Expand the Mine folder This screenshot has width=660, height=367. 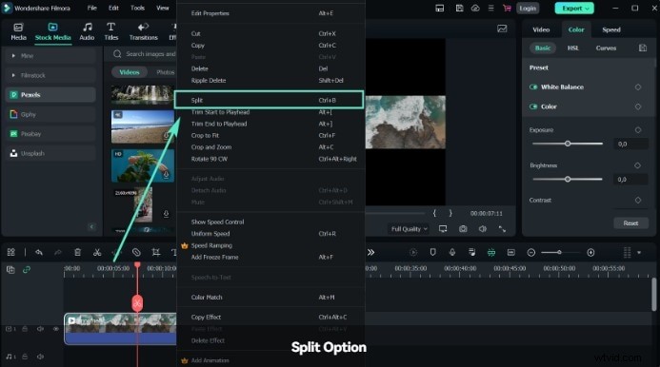click(13, 55)
